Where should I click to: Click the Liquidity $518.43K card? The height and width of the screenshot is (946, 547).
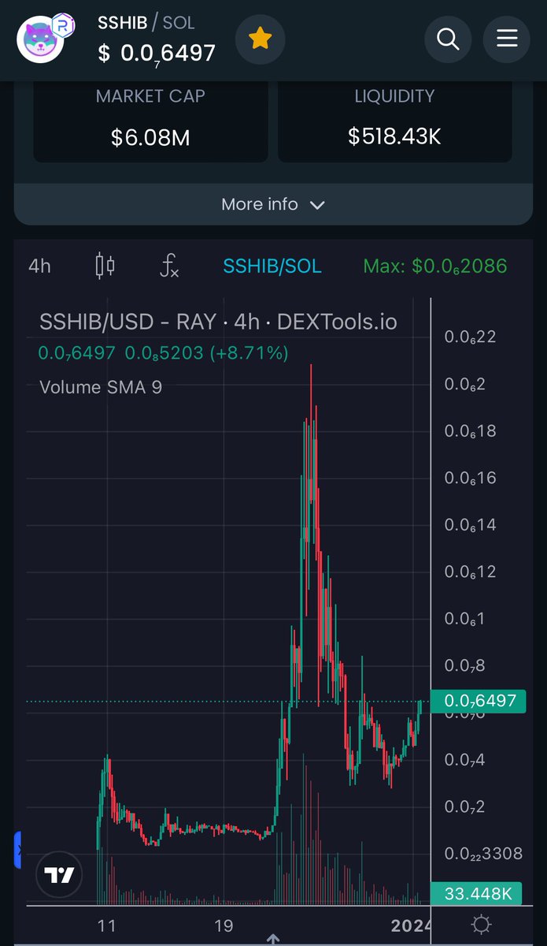tap(395, 121)
